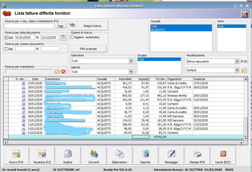Sort by the Pagamento column header
Screen dimensions: 252x172
pyautogui.click(x=180, y=79)
